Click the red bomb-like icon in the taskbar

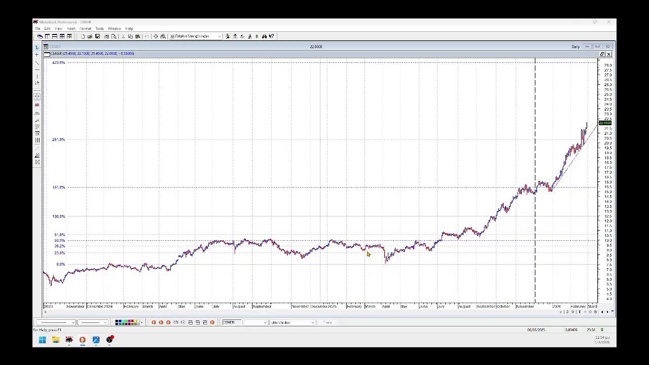point(110,339)
